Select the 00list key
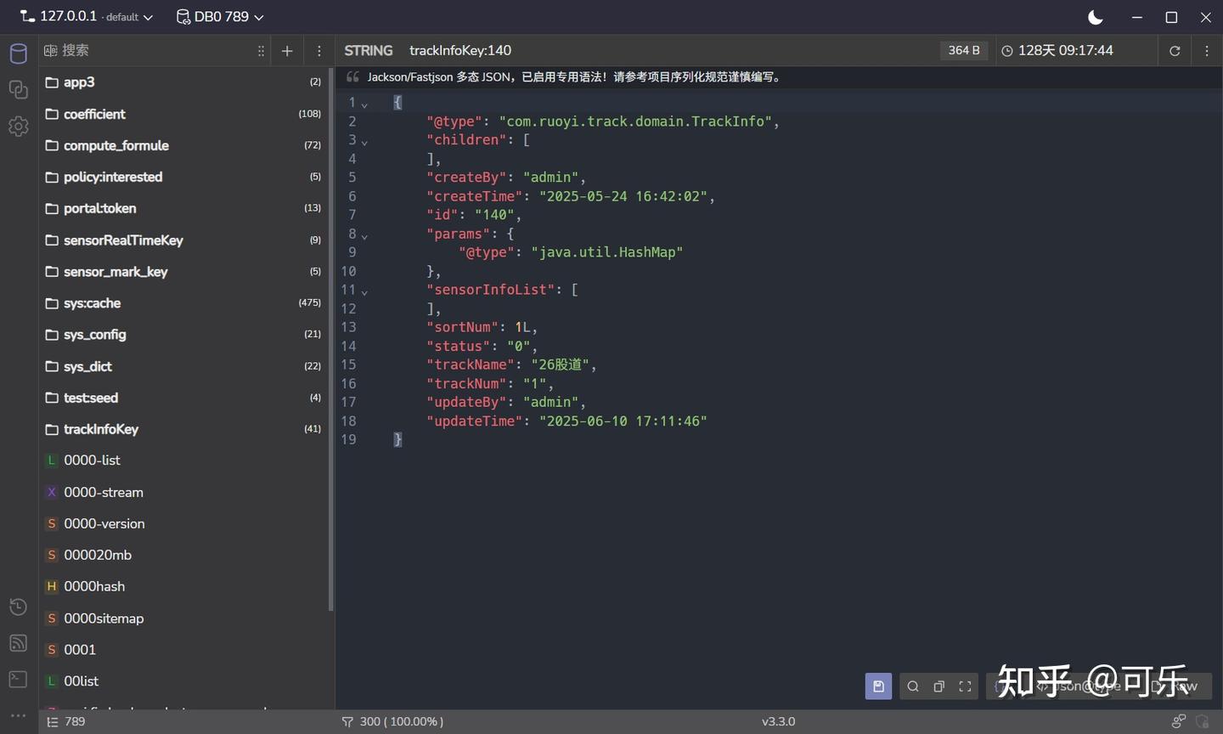Viewport: 1223px width, 734px height. [183, 681]
